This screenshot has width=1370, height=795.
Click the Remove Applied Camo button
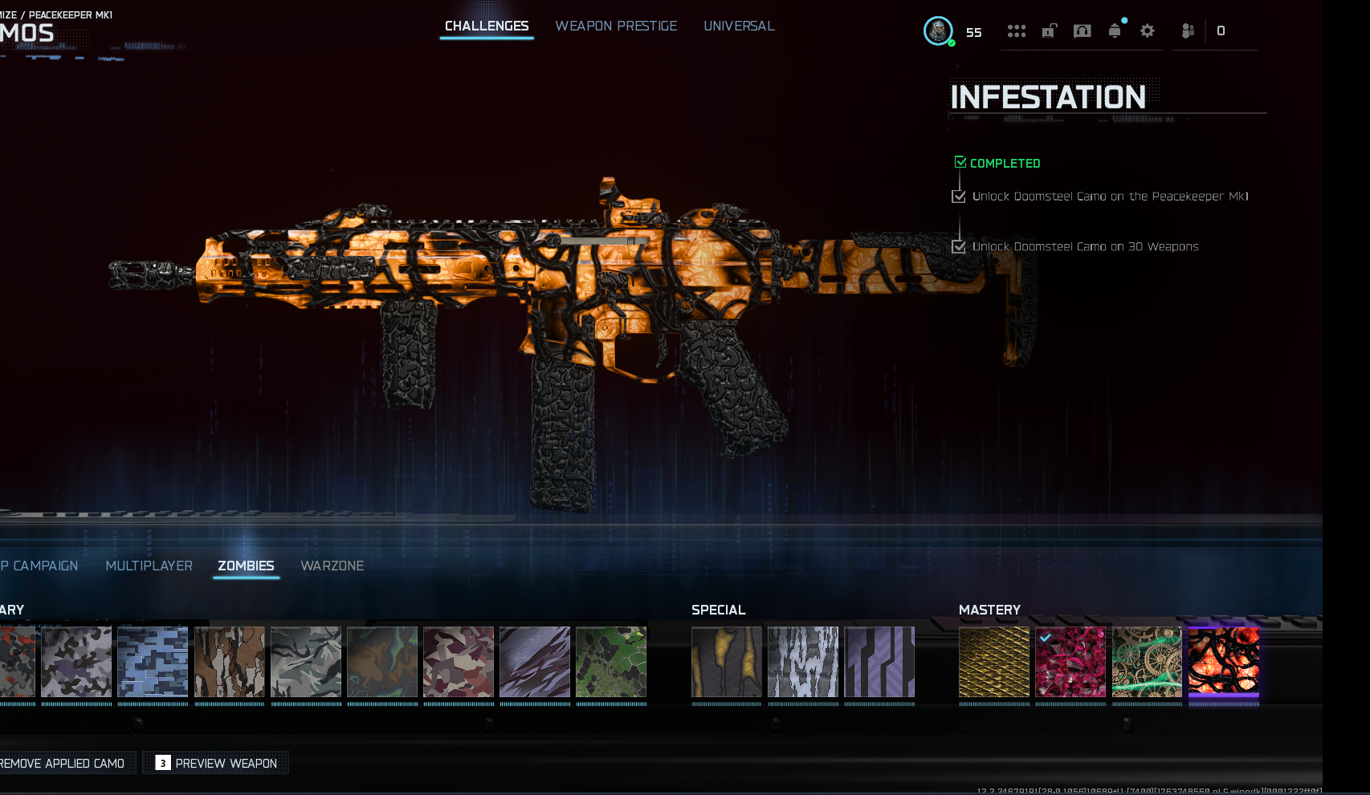[x=63, y=763]
